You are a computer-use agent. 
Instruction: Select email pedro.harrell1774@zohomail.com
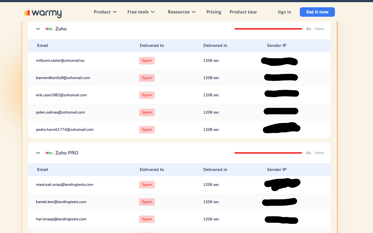pos(65,130)
